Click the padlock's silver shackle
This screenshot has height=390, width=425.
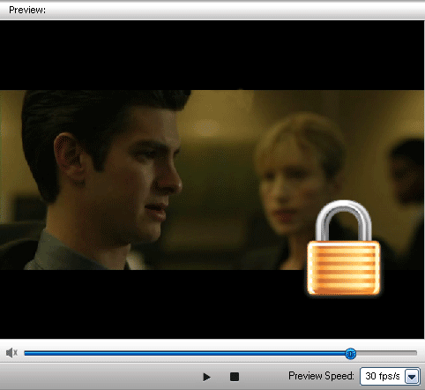point(344,221)
